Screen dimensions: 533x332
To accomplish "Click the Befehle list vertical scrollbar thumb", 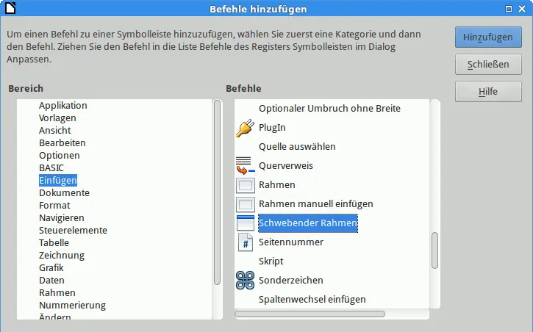I will click(x=434, y=250).
